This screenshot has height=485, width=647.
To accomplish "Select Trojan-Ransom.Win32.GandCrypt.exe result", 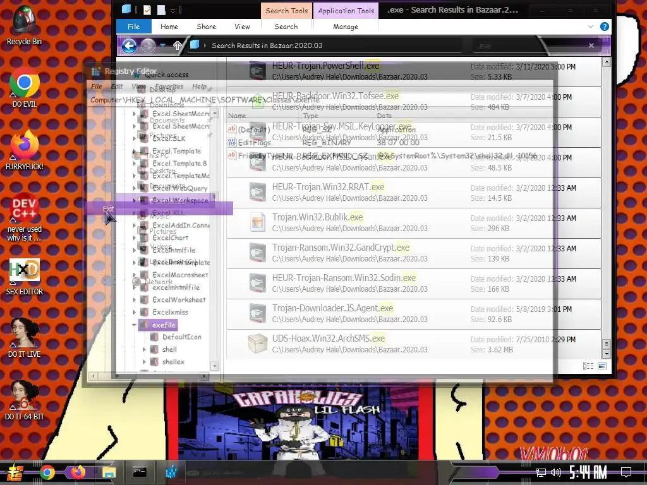I will click(413, 253).
